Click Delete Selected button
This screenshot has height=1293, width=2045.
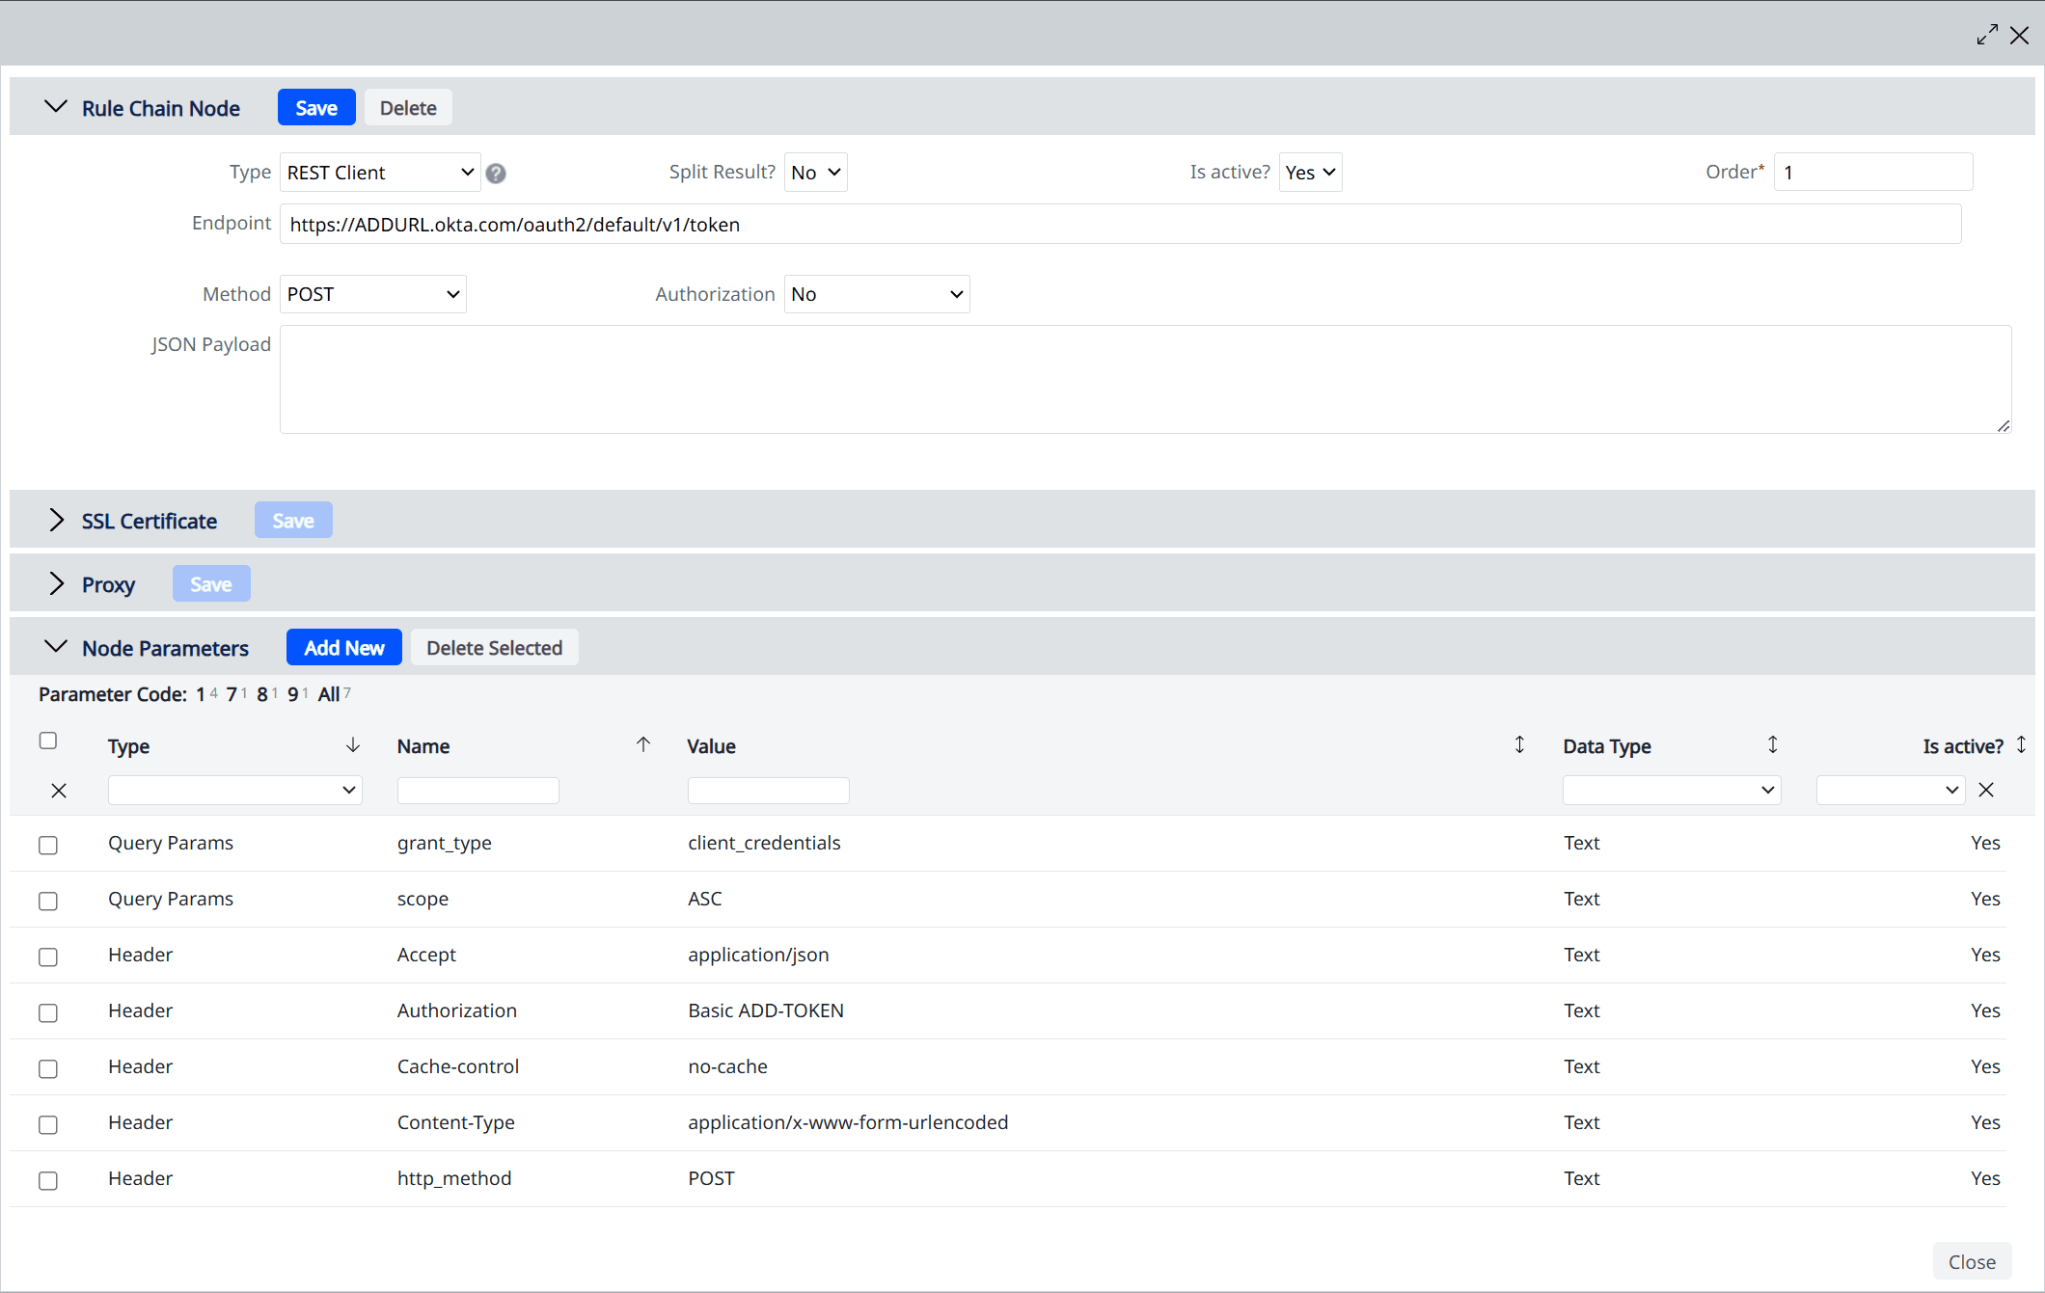pyautogui.click(x=495, y=647)
